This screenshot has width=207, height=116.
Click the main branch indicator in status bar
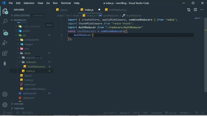(8, 113)
